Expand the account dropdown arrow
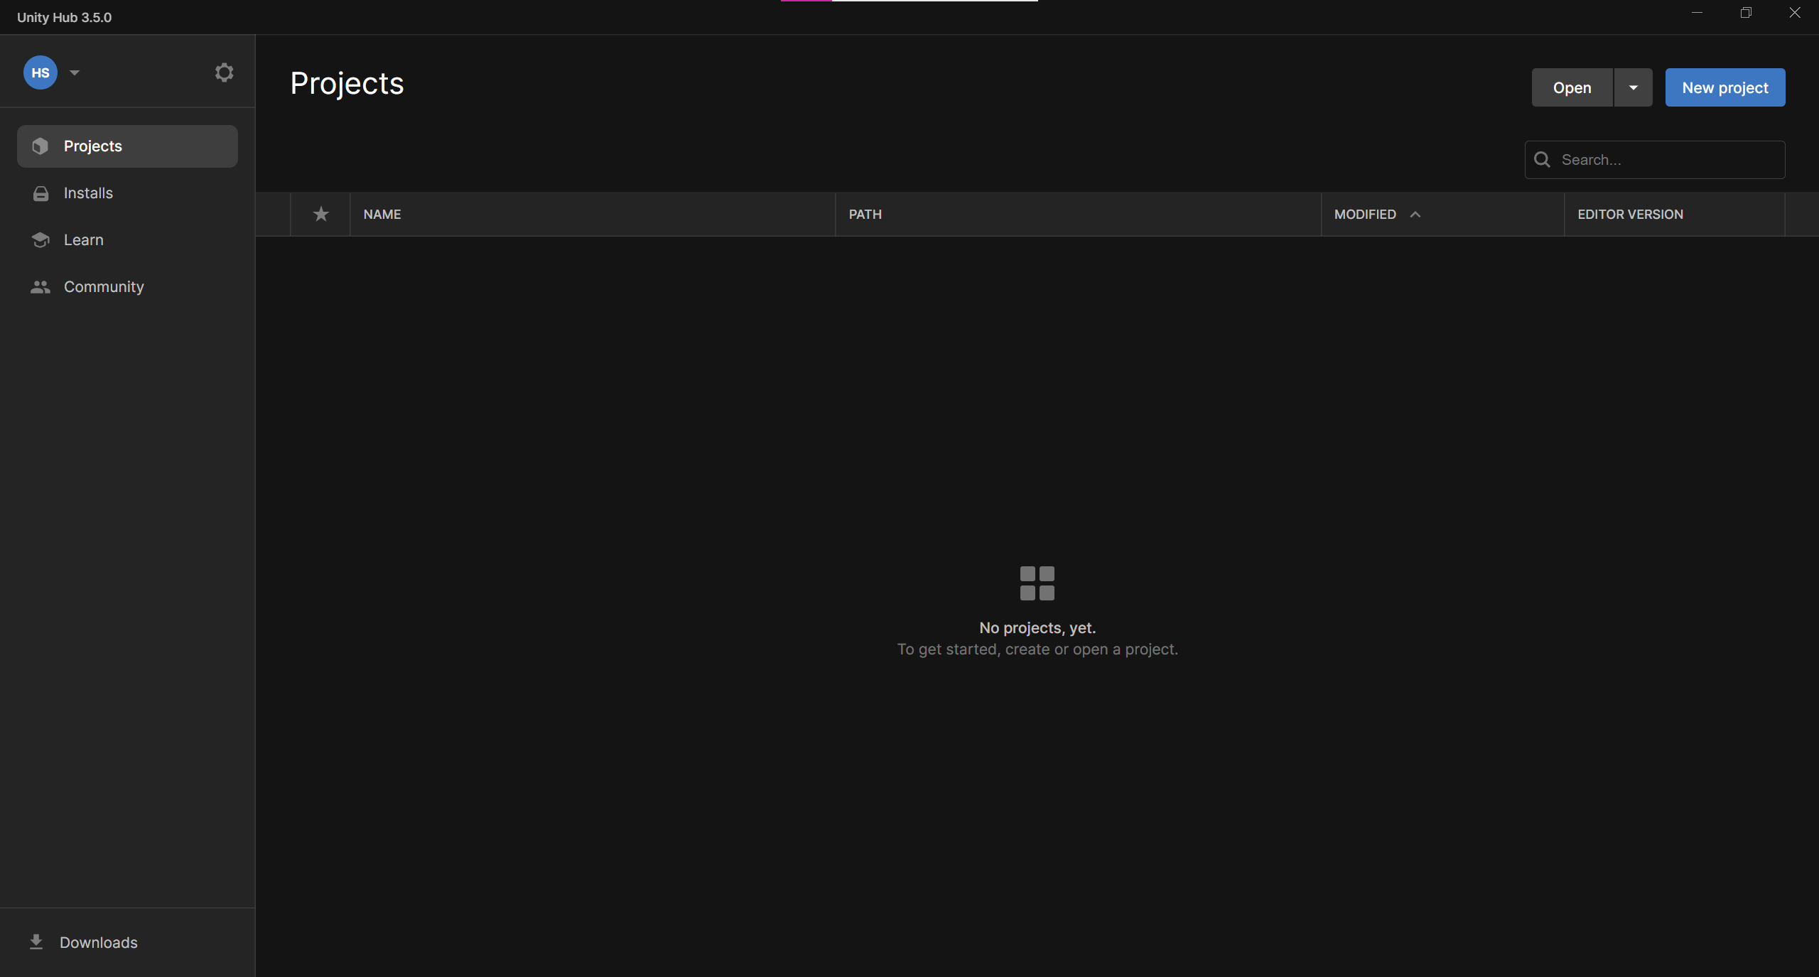The width and height of the screenshot is (1819, 977). point(75,72)
